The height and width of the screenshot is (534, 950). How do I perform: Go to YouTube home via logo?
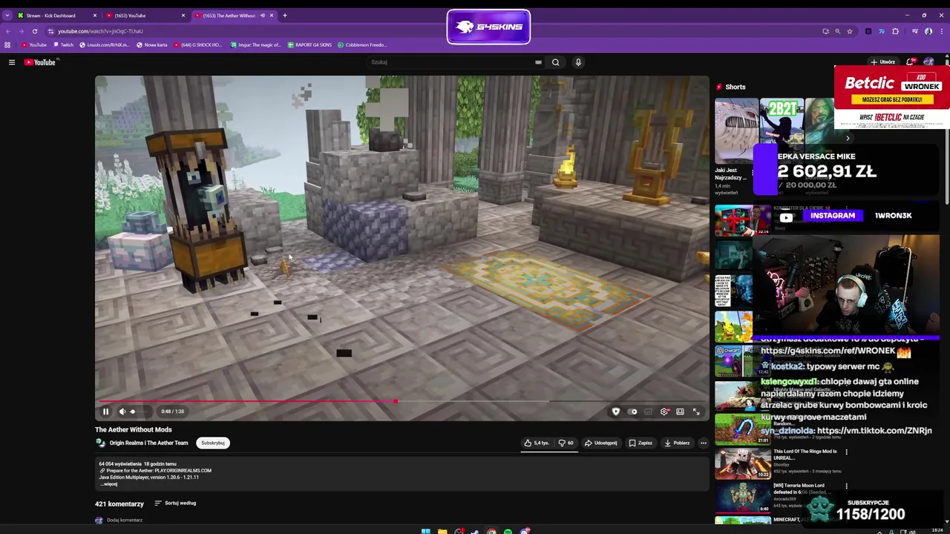click(40, 62)
